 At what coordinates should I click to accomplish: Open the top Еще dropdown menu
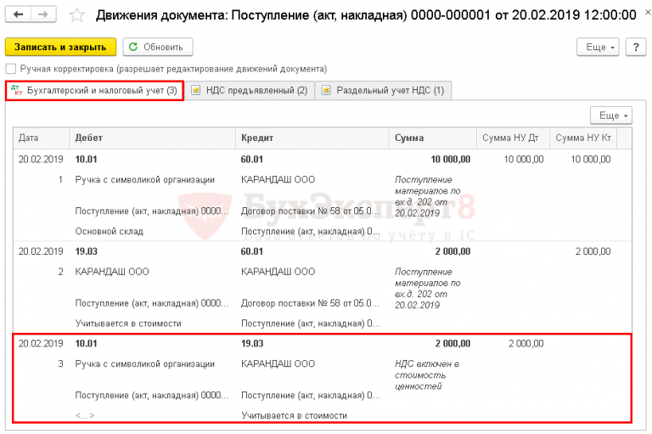tap(598, 47)
